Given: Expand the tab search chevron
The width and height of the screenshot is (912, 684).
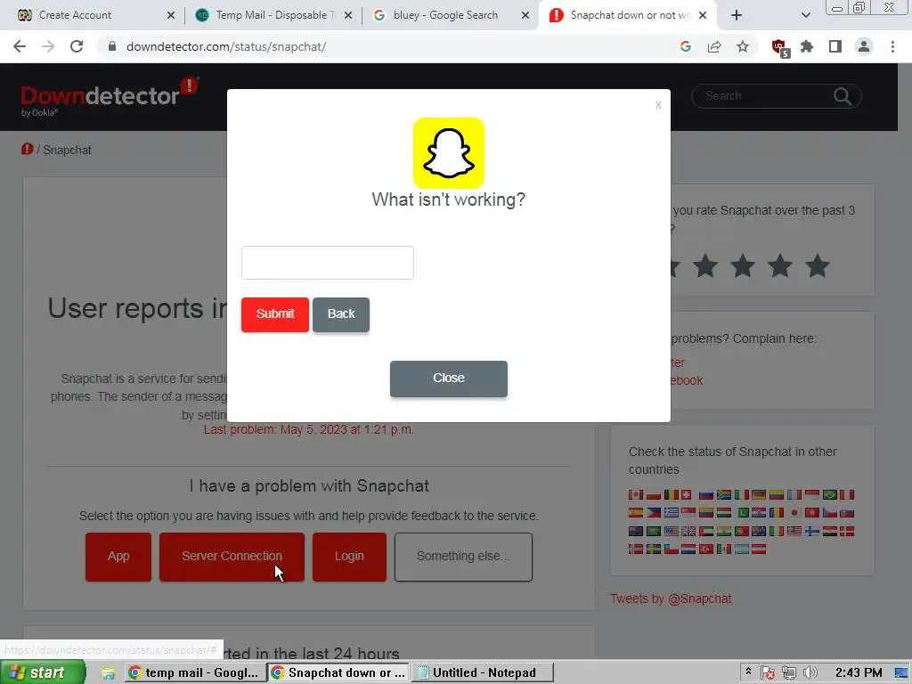Looking at the screenshot, I should click(805, 15).
